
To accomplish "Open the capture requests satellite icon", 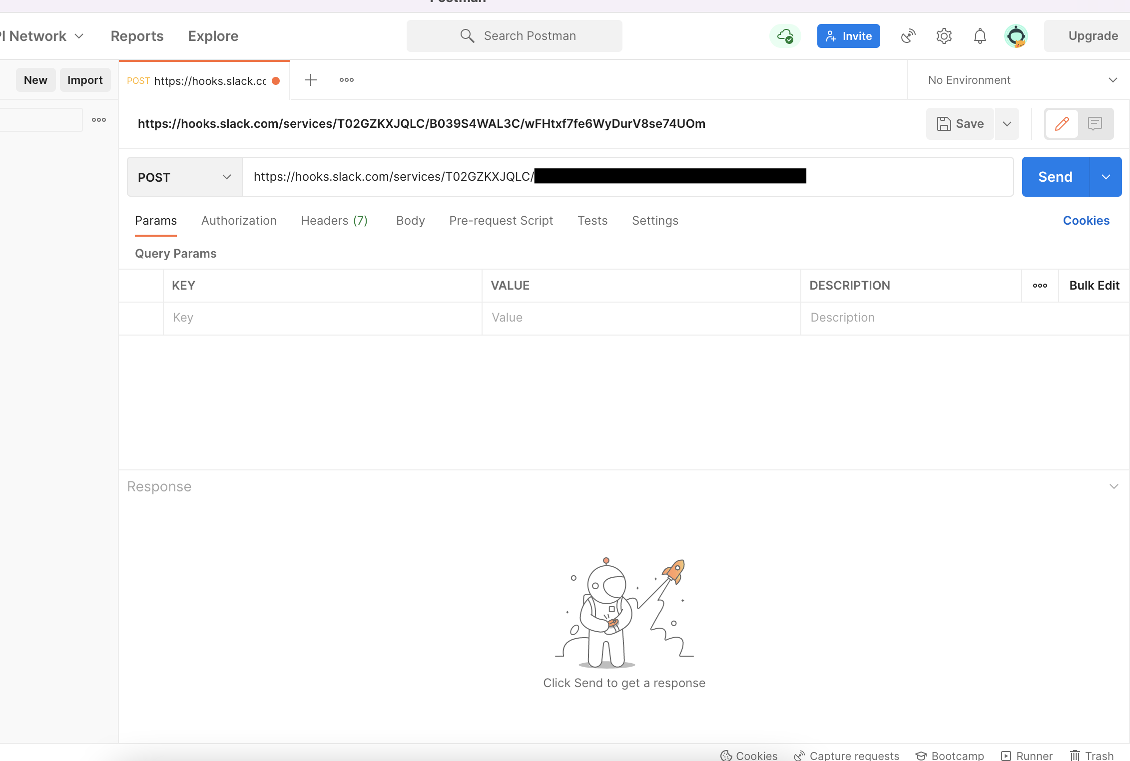I will coord(908,36).
